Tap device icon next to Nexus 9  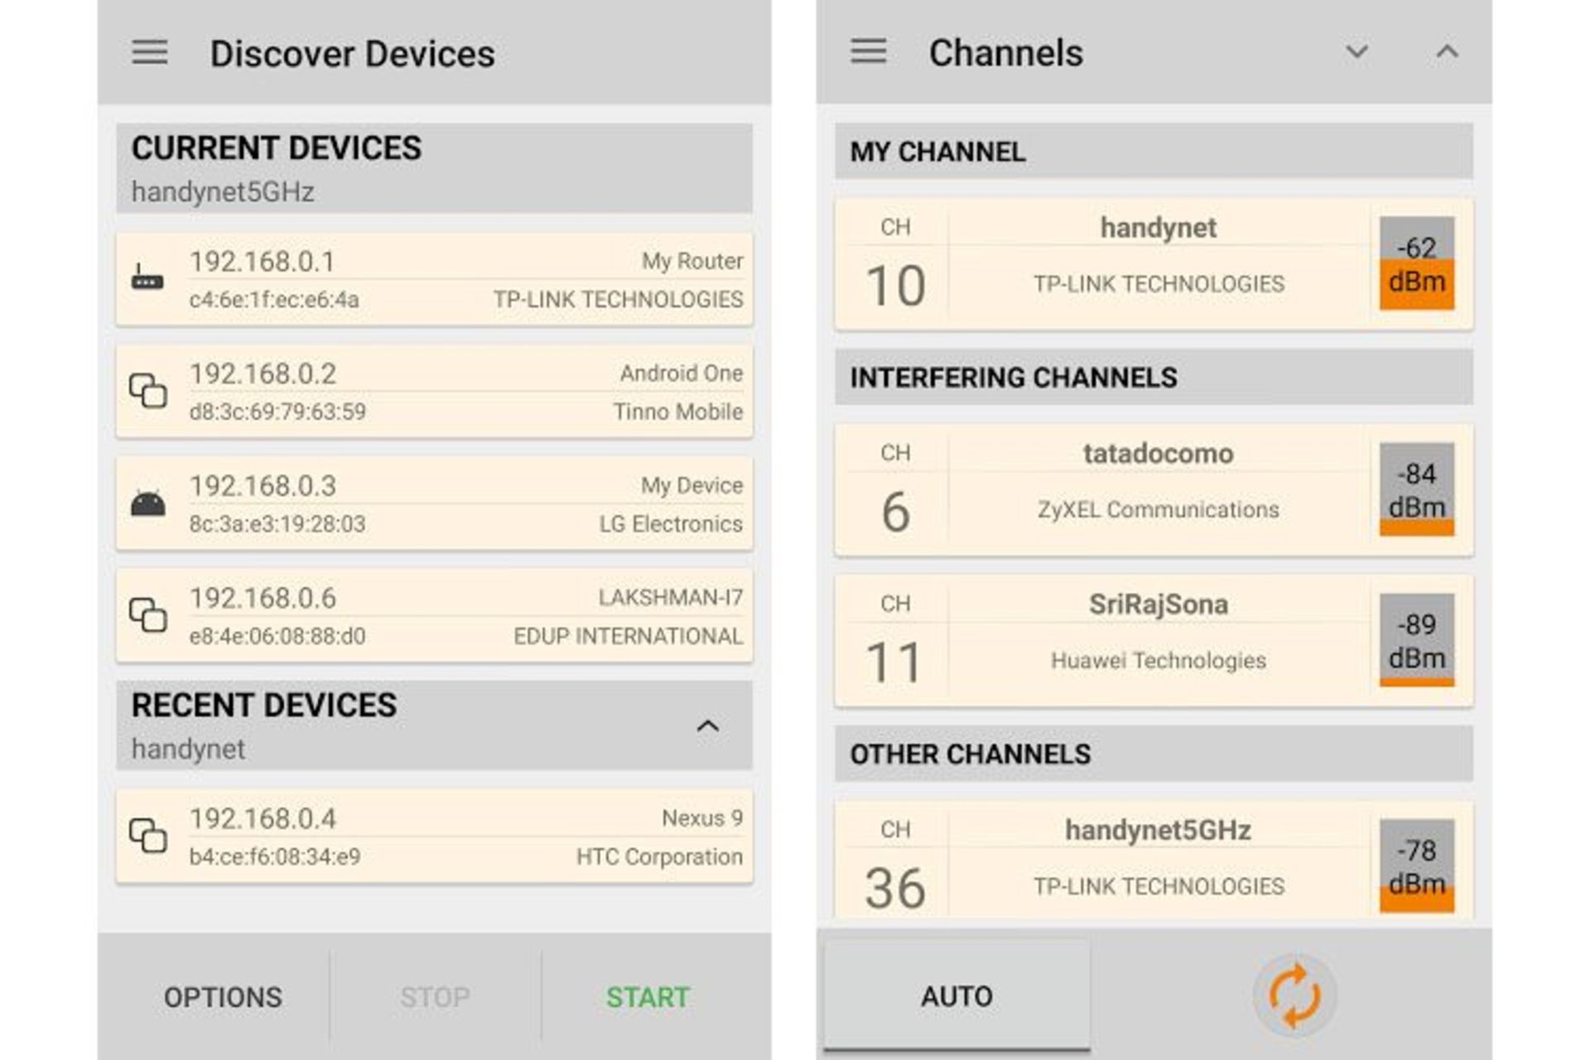147,836
